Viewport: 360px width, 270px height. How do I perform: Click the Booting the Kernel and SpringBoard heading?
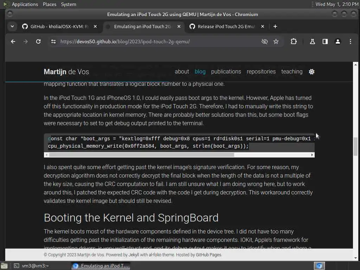coord(131,218)
